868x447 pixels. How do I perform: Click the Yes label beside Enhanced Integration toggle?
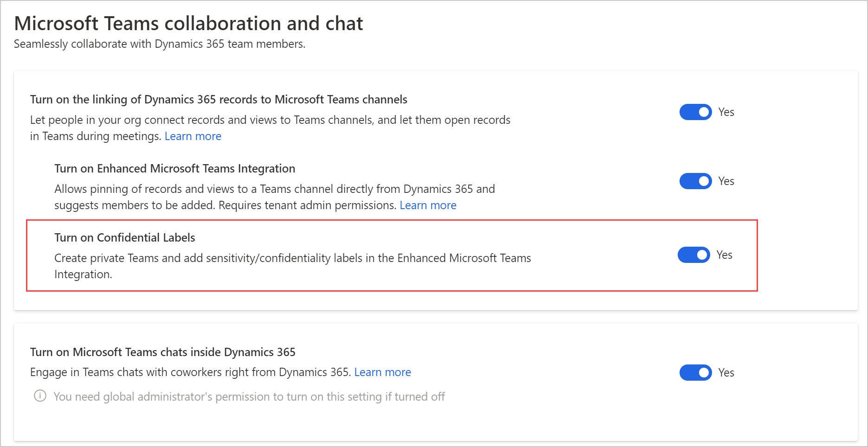point(726,181)
